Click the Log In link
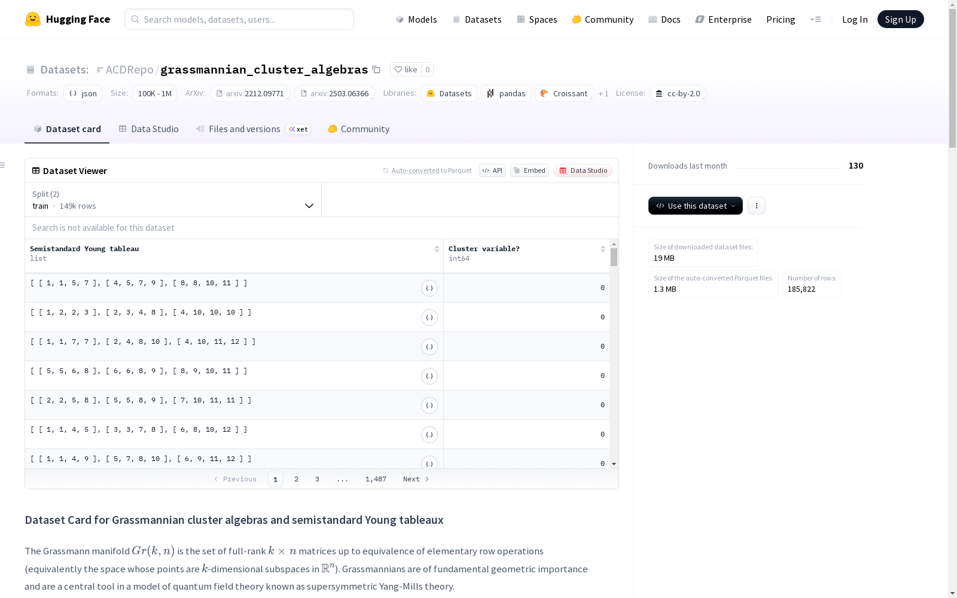Screen dimensions: 957x598 click(x=855, y=19)
